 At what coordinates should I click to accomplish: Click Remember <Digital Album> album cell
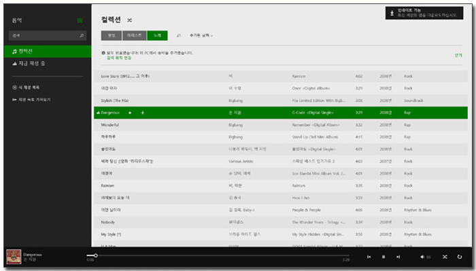(316, 125)
